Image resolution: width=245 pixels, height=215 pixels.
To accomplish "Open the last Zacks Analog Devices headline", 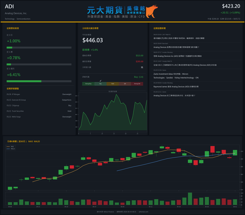I will [x=174, y=96].
